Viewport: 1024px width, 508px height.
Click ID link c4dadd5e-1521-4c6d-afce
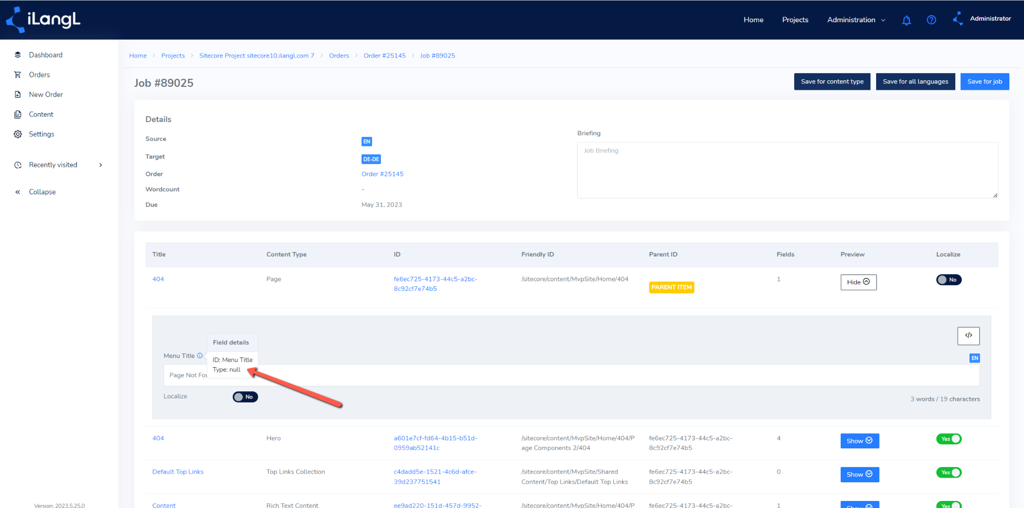pyautogui.click(x=435, y=477)
